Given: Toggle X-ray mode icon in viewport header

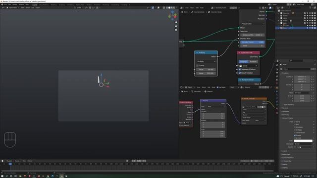Looking at the screenshot, I should click(164, 8).
